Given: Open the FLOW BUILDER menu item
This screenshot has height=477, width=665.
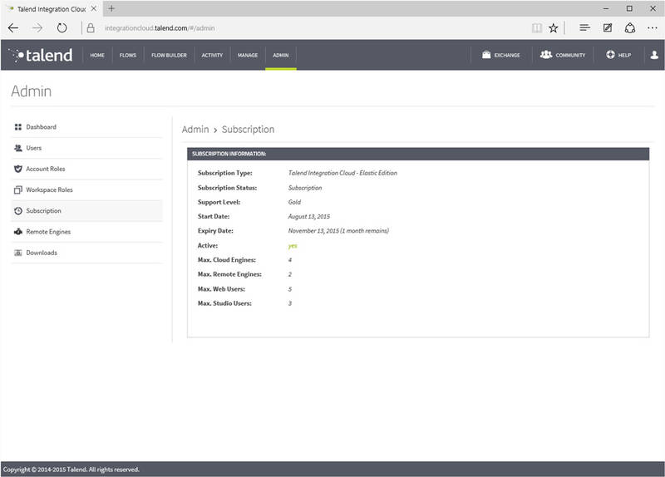Looking at the screenshot, I should click(170, 55).
